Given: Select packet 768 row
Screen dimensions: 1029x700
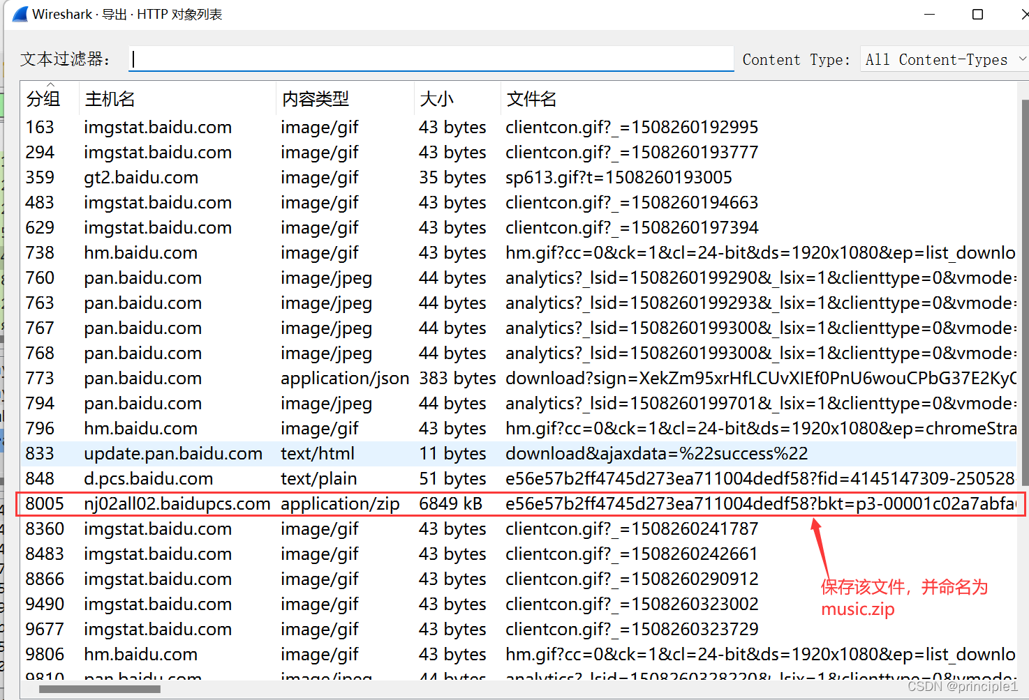Looking at the screenshot, I should pos(519,353).
